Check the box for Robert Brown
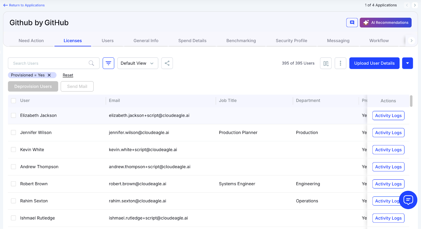This screenshot has height=229, width=421. [x=13, y=184]
